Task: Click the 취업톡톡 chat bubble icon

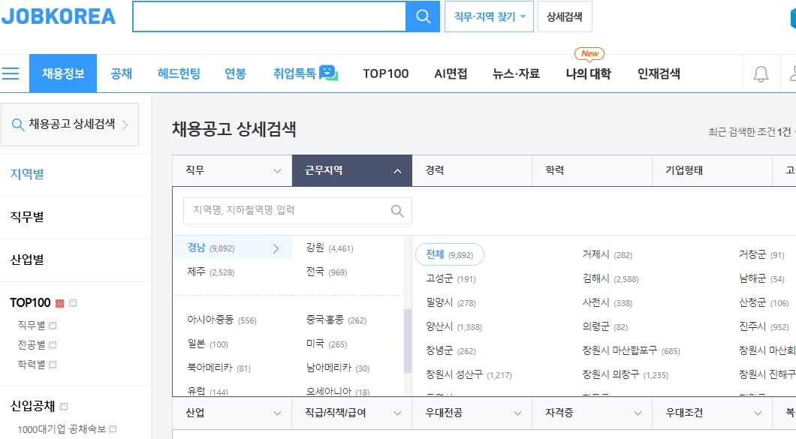Action: pyautogui.click(x=328, y=73)
